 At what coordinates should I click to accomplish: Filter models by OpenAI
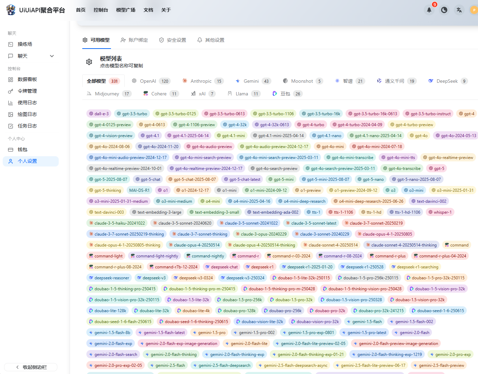click(151, 81)
